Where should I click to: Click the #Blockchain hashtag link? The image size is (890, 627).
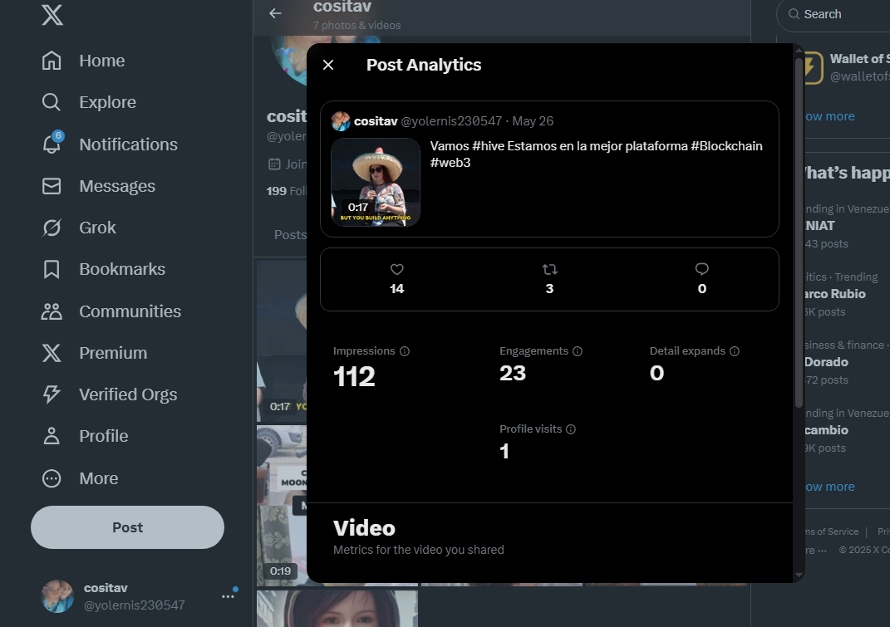[726, 146]
